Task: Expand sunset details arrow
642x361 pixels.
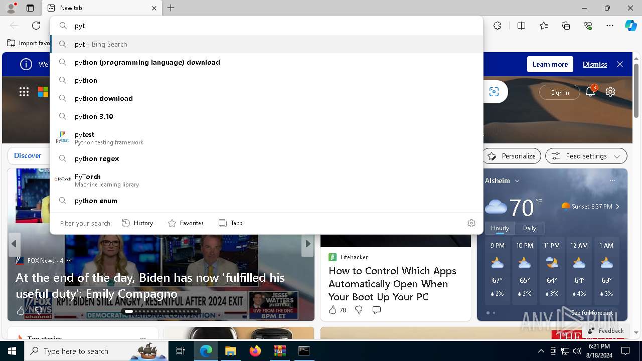Action: pos(617,207)
